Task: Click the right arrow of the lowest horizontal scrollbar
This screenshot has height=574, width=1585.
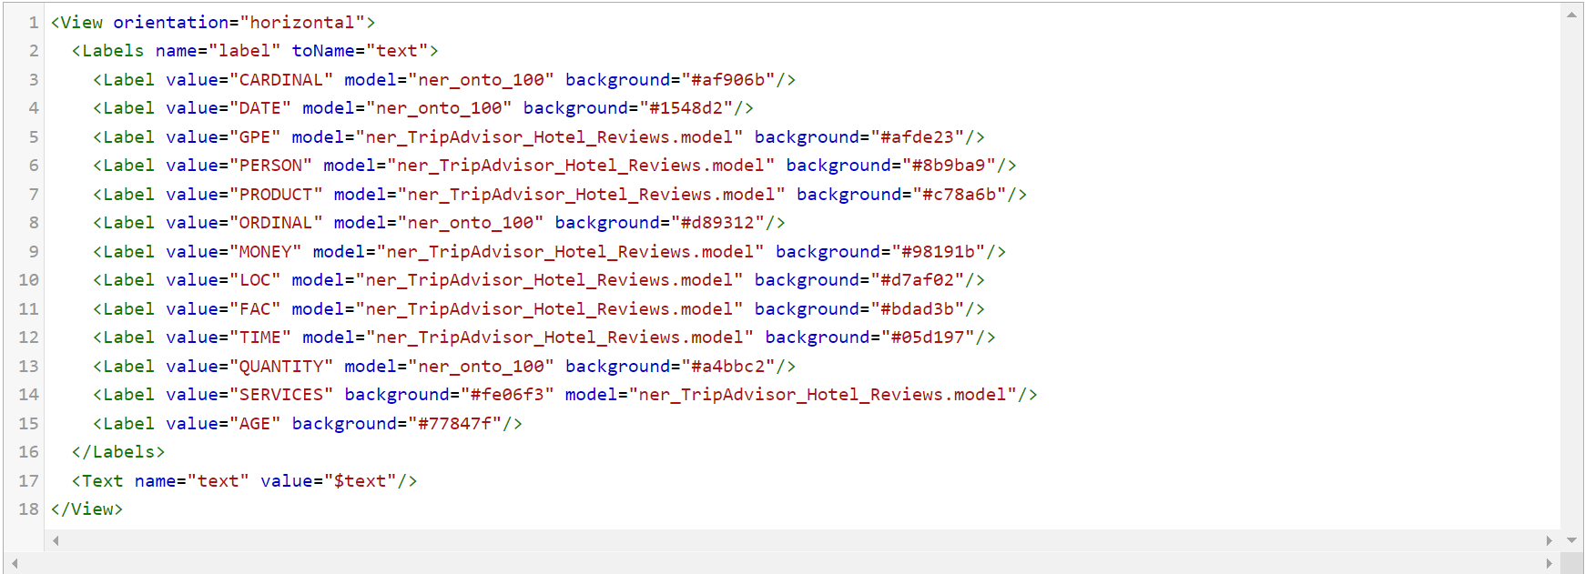Action: point(1549,564)
